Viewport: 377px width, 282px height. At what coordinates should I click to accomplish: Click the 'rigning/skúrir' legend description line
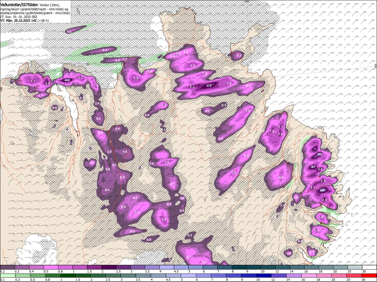tap(34, 9)
